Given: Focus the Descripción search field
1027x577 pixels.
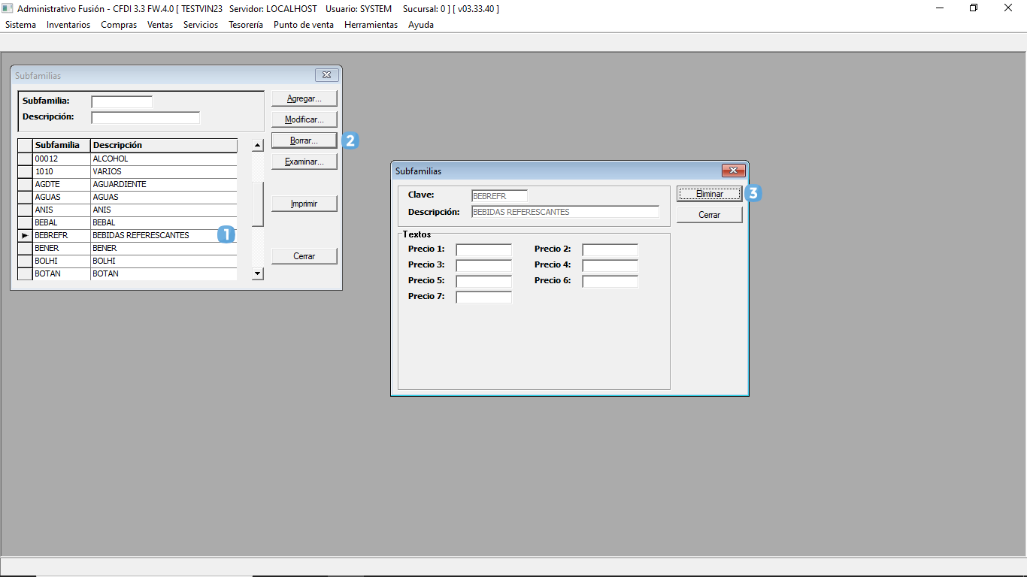Looking at the screenshot, I should click(x=146, y=118).
